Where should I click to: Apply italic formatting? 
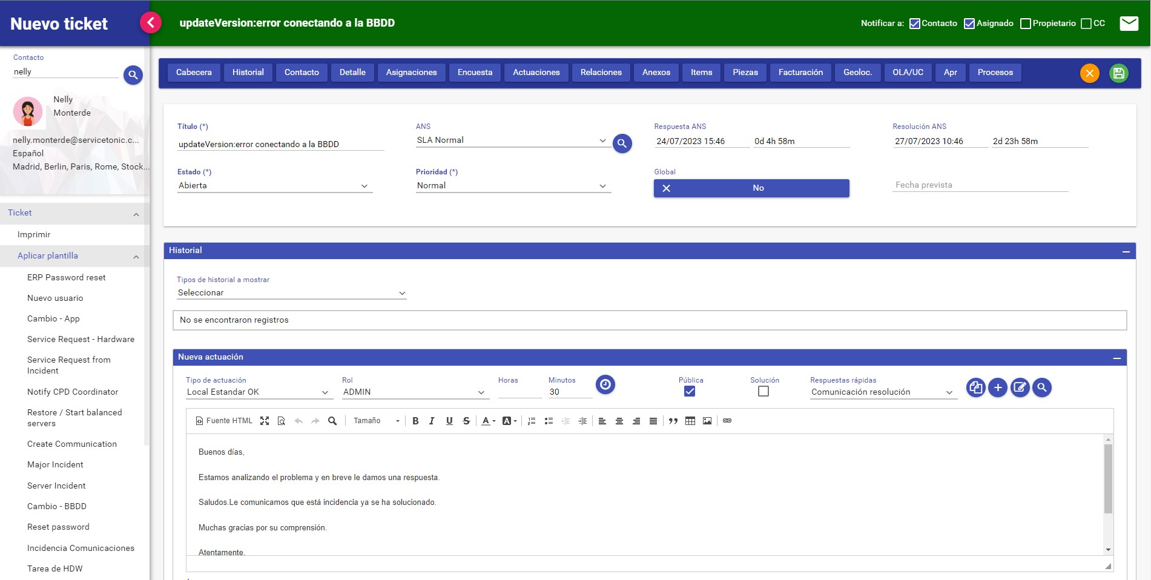click(432, 421)
